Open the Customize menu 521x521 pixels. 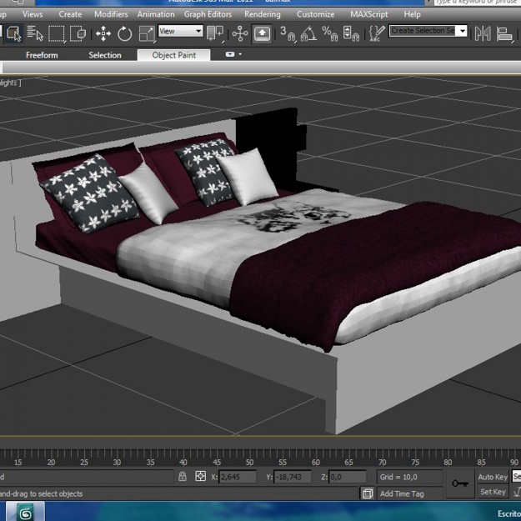(x=316, y=14)
